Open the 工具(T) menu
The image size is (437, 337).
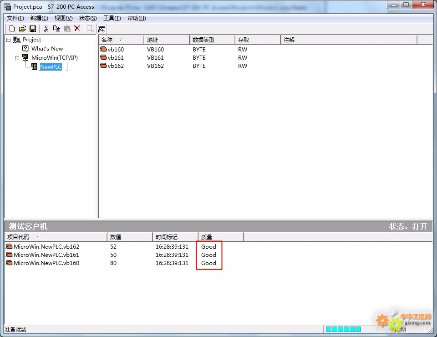click(x=112, y=18)
